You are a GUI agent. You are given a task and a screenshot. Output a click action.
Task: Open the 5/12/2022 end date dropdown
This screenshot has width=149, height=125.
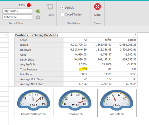[30, 17]
